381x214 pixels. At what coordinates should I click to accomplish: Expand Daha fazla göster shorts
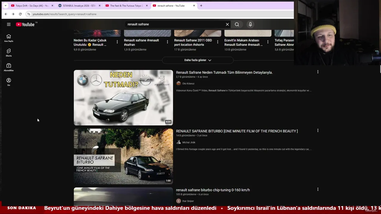pyautogui.click(x=198, y=60)
